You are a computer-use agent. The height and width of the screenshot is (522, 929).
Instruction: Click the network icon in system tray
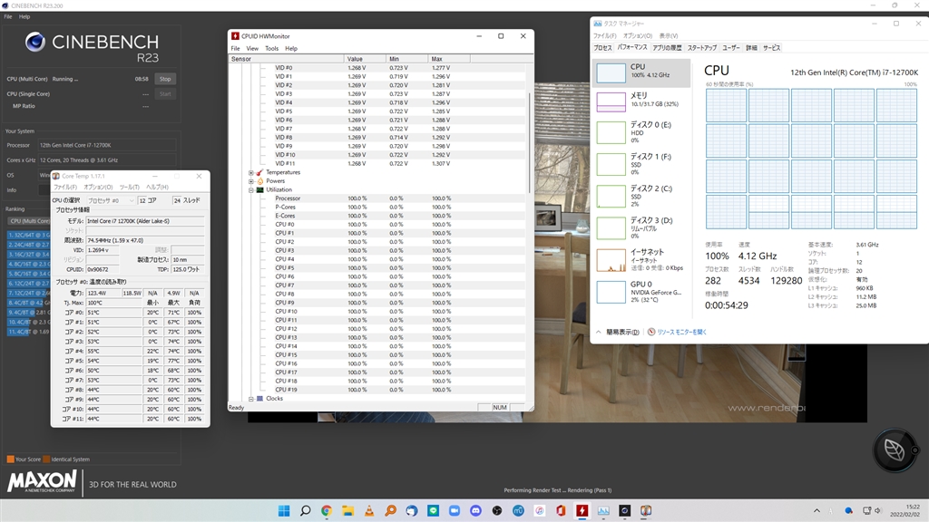[866, 510]
